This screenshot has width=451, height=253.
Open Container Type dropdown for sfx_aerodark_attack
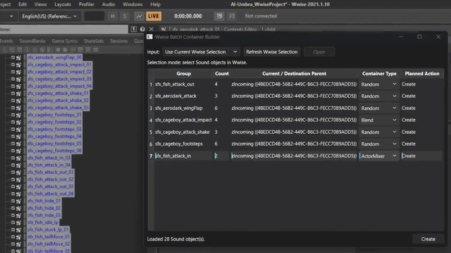[379, 96]
